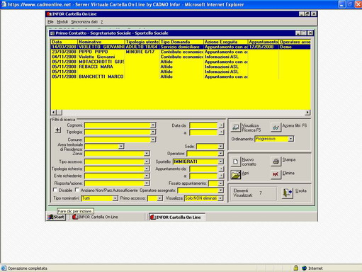Click the MINORE 0/17 cell

[142, 52]
